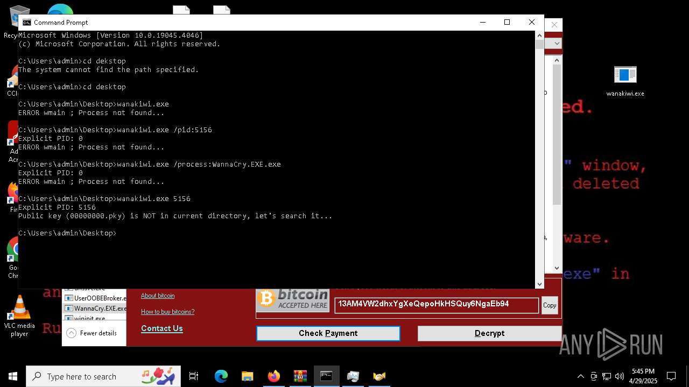Viewport: 689px width, 387px height.
Task: Copy the bitcoin address
Action: point(550,305)
